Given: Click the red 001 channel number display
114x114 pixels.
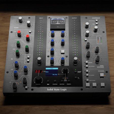Looking at the screenshot, I should pos(39,72).
